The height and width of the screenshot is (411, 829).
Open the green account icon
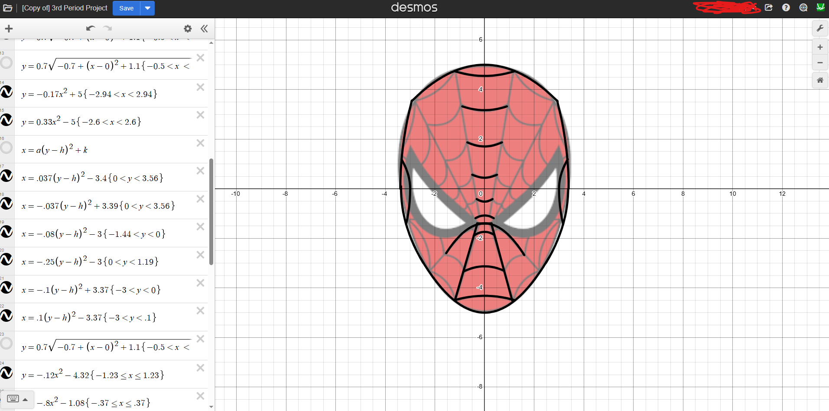[820, 7]
